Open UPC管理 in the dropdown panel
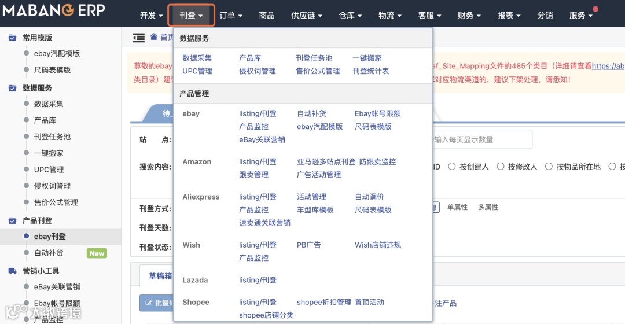This screenshot has height=324, width=625. click(197, 71)
